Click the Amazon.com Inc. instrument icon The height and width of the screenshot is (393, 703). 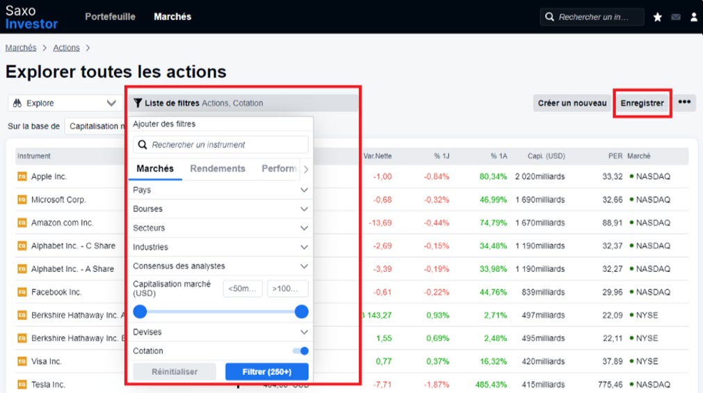point(22,223)
